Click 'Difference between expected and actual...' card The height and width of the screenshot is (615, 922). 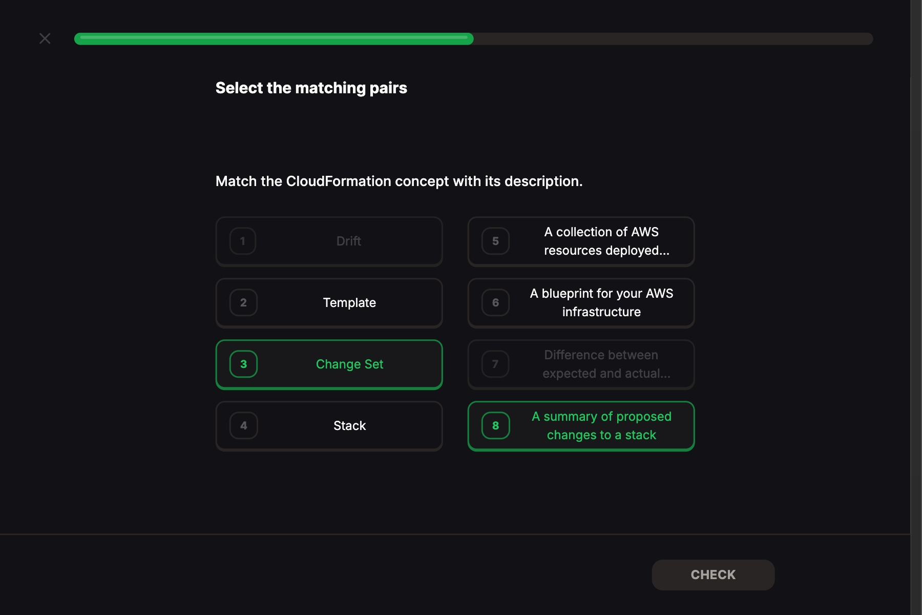coord(581,364)
